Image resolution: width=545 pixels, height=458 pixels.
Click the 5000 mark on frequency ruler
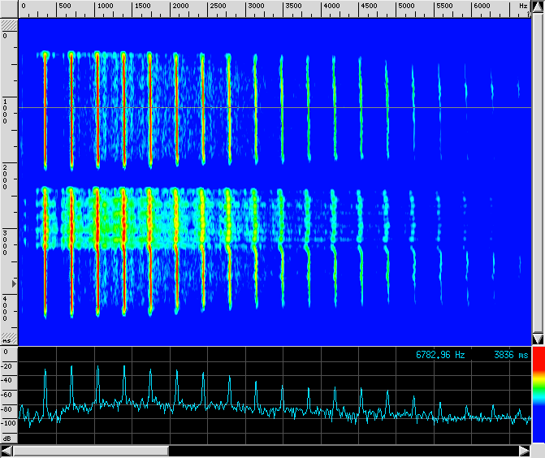(x=407, y=6)
